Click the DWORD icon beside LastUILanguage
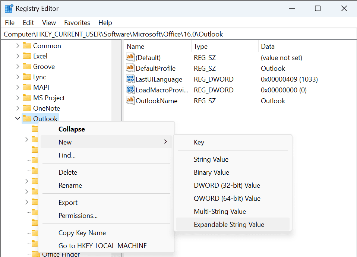This screenshot has height=257, width=357. pyautogui.click(x=130, y=79)
